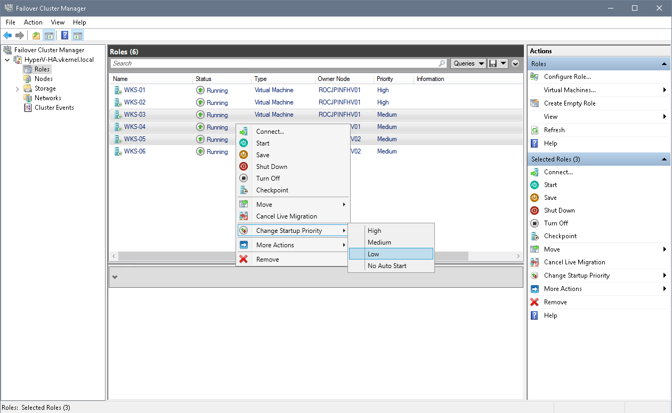
Task: Open Move submenu in context menu
Action: tap(293, 205)
